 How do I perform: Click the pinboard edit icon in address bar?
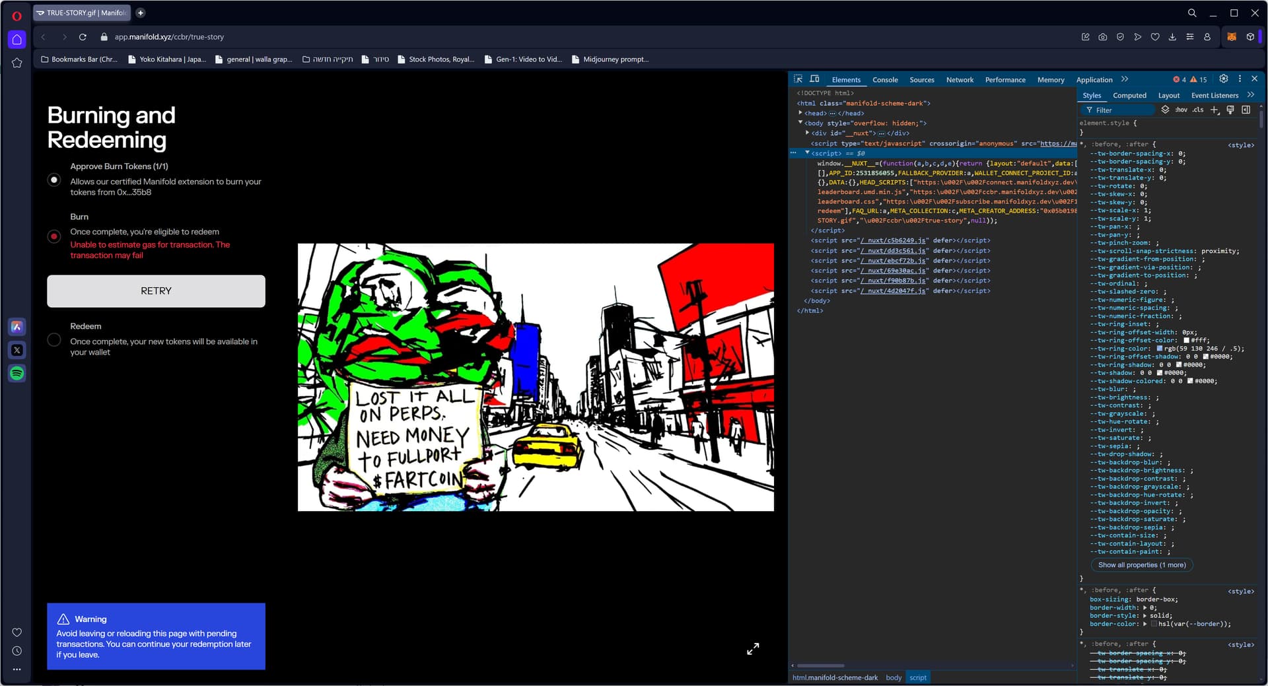coord(1085,37)
